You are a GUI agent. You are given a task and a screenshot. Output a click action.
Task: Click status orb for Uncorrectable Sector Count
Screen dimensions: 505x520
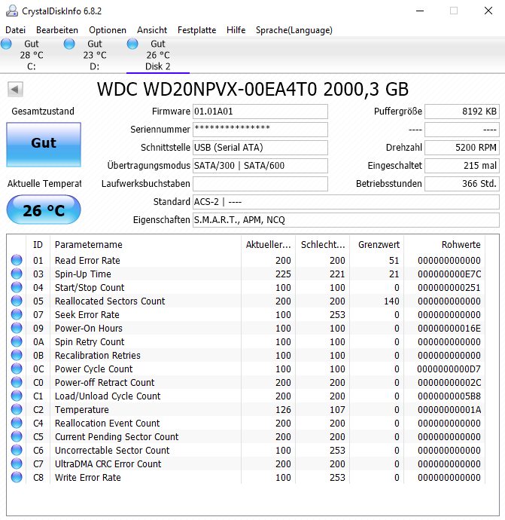click(17, 451)
